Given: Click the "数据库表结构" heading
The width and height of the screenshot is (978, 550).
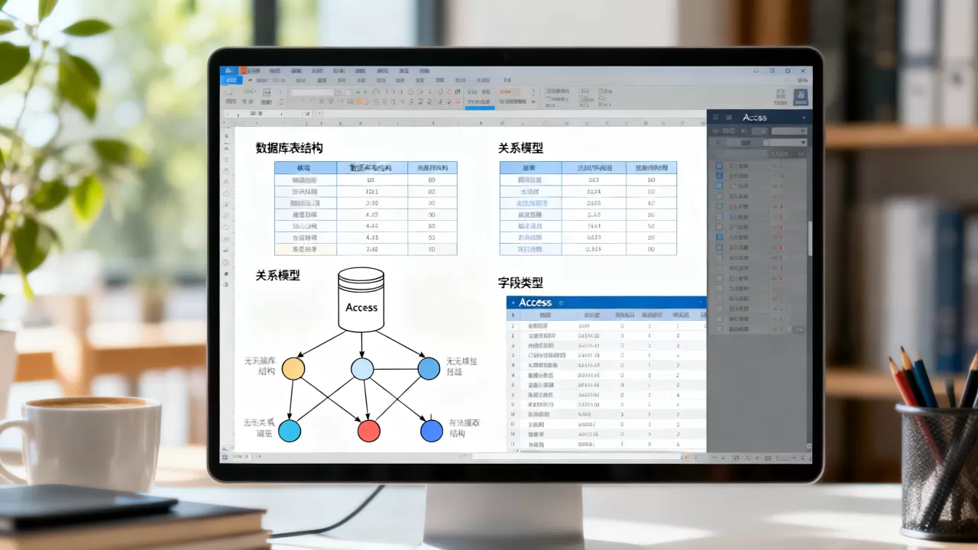Looking at the screenshot, I should [x=289, y=148].
